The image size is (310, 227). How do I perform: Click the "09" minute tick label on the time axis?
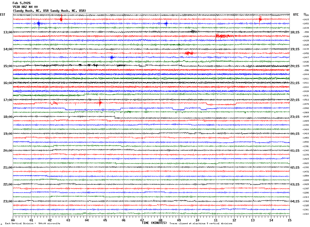pyautogui.click(x=179, y=220)
